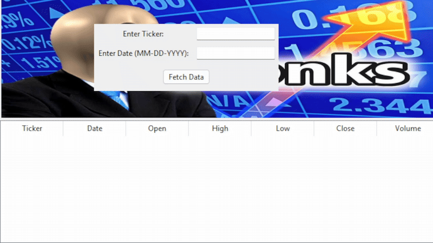Click the Fetch Data button

[x=186, y=77]
